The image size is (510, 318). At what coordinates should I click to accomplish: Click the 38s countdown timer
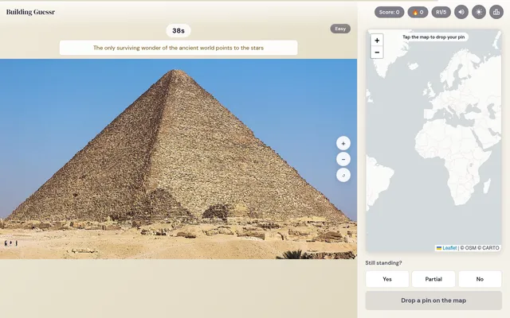coord(178,30)
